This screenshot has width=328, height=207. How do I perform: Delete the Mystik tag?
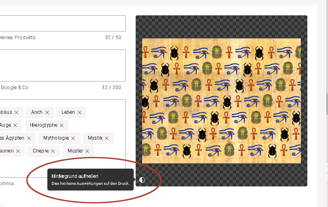(x=107, y=138)
